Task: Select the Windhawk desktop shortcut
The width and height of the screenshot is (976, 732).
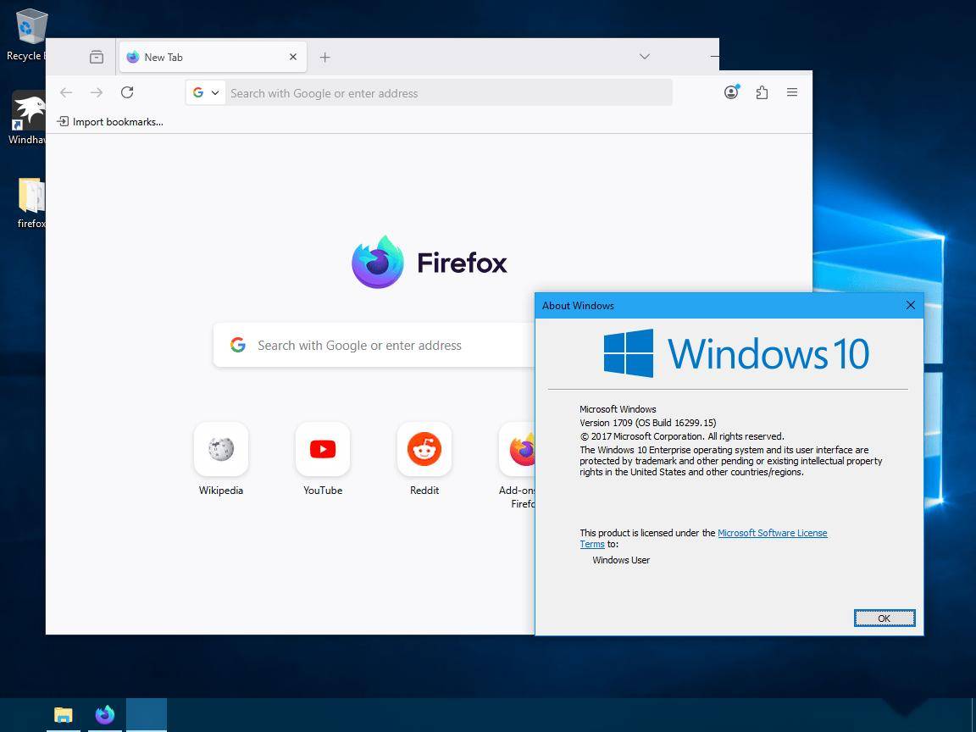Action: [x=28, y=119]
